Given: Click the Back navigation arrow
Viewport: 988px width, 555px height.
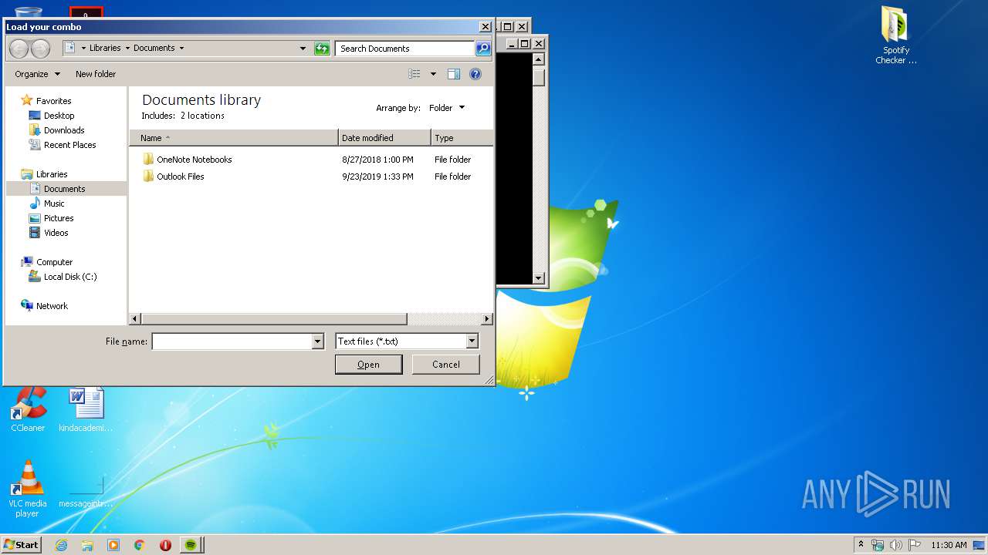Looking at the screenshot, I should point(19,49).
